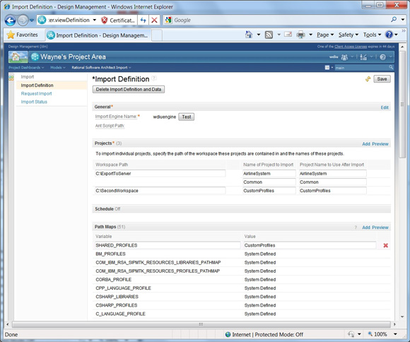Open Rational Software Architect Import dropdown
Viewport: 410px width, 342px height.
click(102, 67)
